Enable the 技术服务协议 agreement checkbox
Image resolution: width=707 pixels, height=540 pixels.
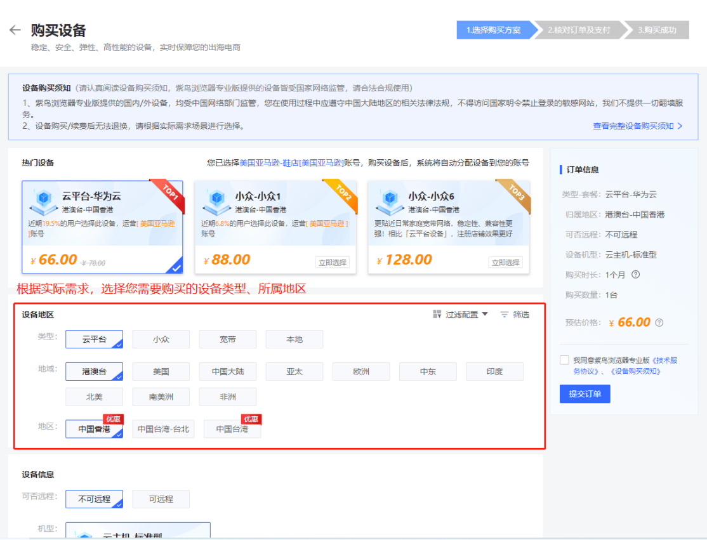[x=564, y=360]
